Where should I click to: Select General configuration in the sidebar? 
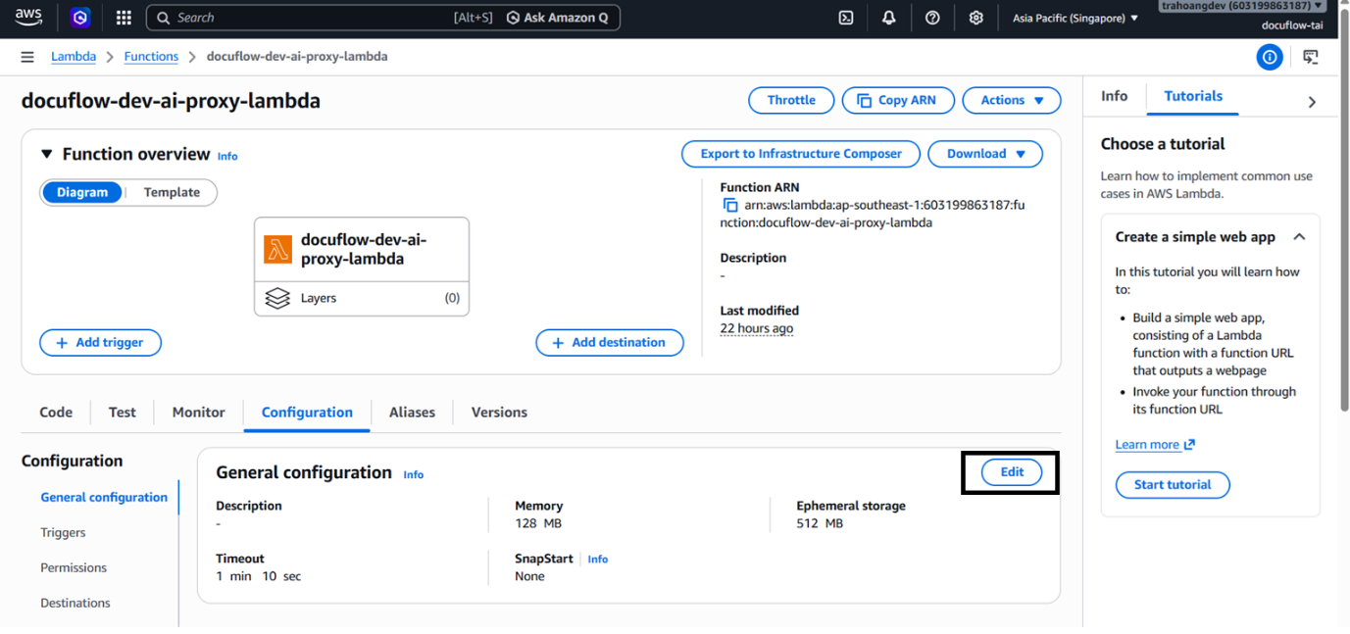tap(104, 498)
